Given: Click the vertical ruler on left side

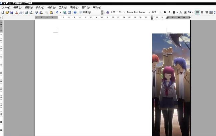Looking at the screenshot, I should click(1, 78).
